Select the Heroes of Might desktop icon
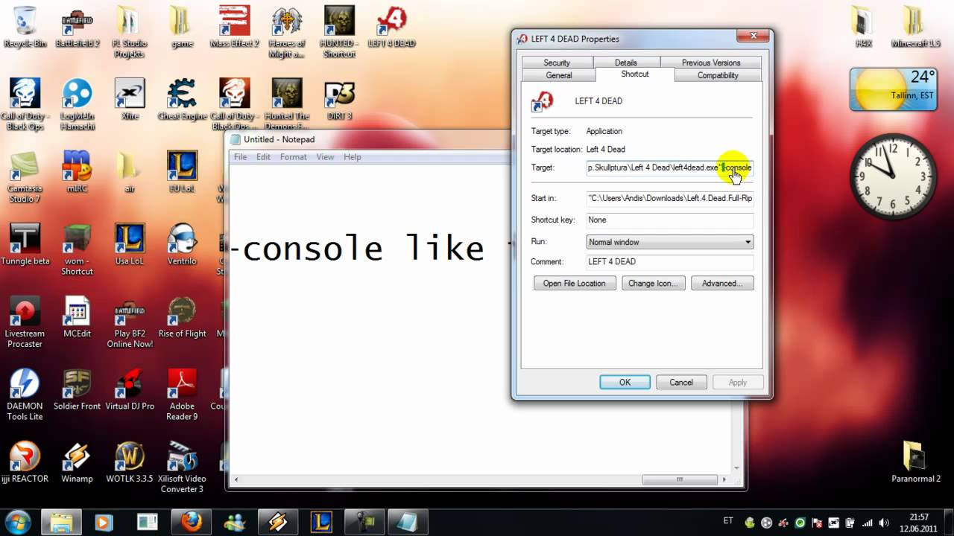 (286, 31)
